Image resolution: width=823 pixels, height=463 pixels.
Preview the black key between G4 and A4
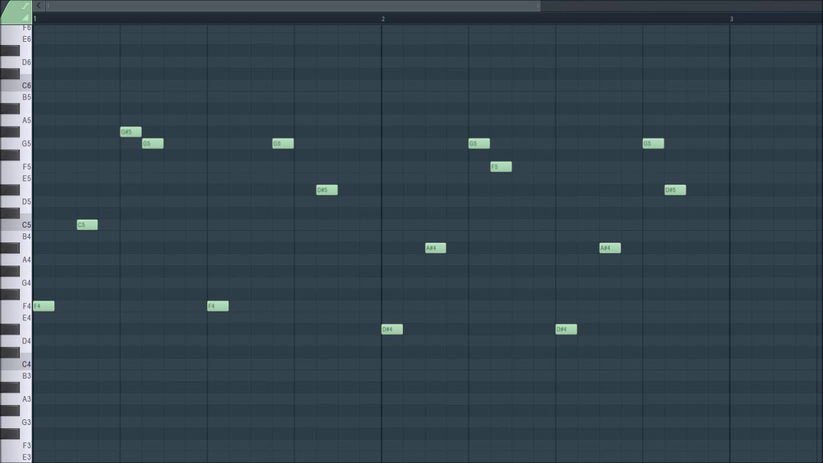click(10, 271)
